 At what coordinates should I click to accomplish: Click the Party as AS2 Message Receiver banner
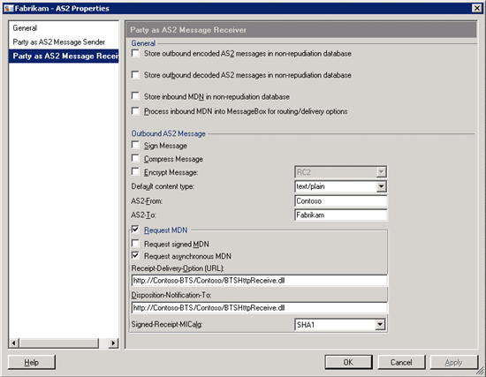301,30
